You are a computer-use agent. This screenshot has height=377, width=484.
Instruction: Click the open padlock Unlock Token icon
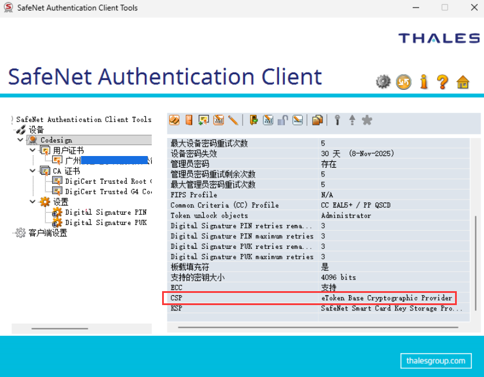(x=283, y=120)
